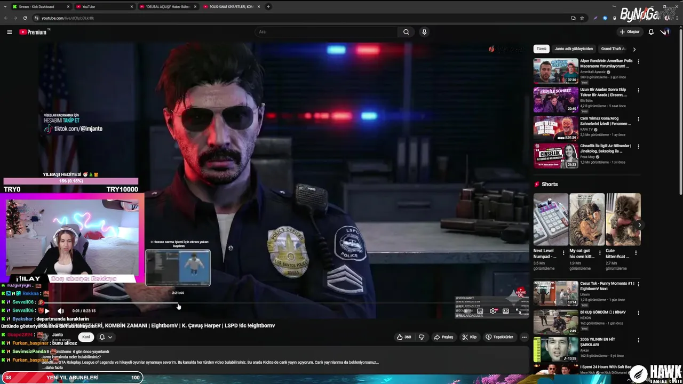
Task: Open Alper Rende'nin Amerikan Polis video thumbnail
Action: pyautogui.click(x=555, y=70)
